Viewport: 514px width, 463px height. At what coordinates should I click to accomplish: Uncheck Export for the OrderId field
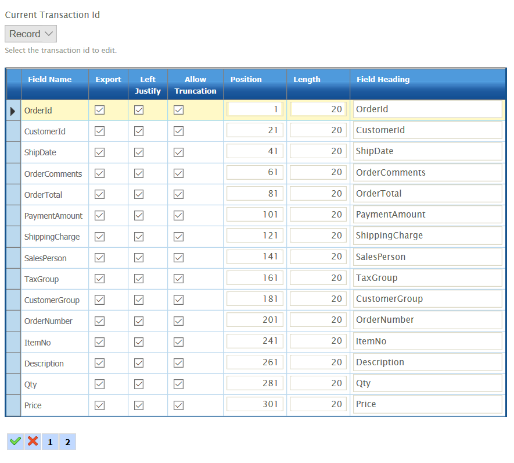pos(100,111)
